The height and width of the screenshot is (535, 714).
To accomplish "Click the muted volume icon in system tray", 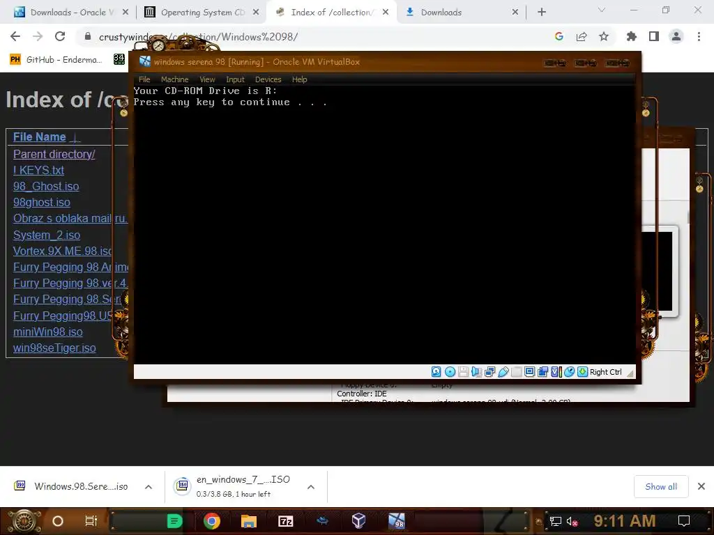I will coord(572,521).
